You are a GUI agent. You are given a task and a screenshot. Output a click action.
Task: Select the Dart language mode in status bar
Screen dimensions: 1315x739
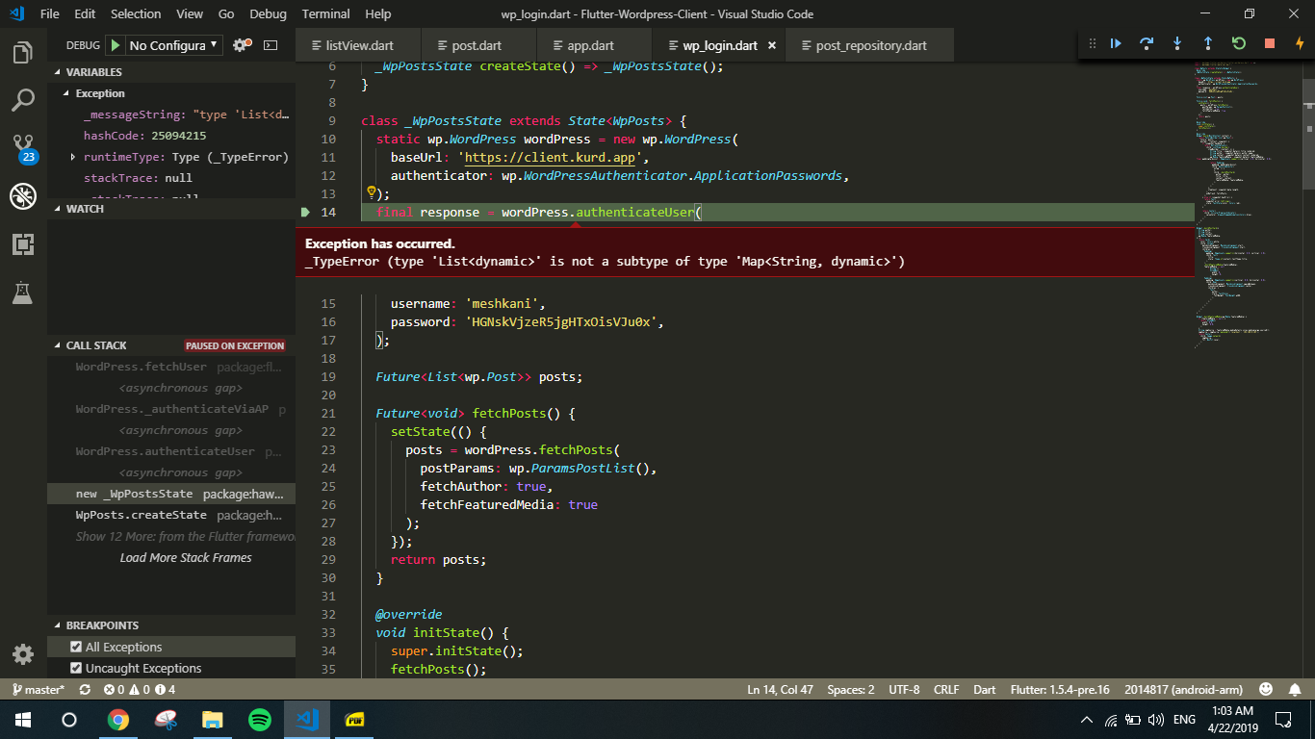(984, 689)
